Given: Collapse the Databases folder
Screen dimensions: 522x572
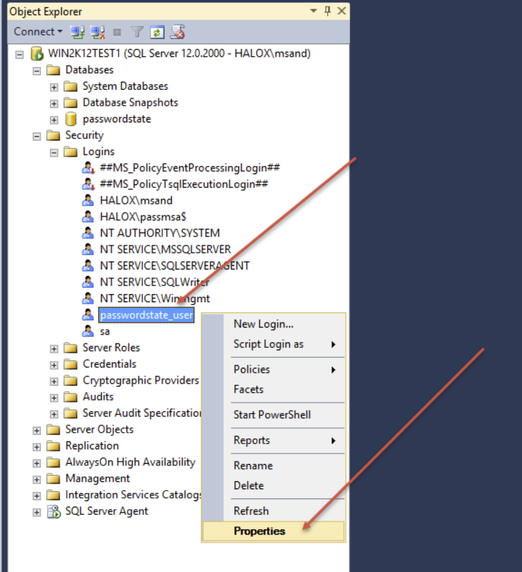Looking at the screenshot, I should coord(37,71).
